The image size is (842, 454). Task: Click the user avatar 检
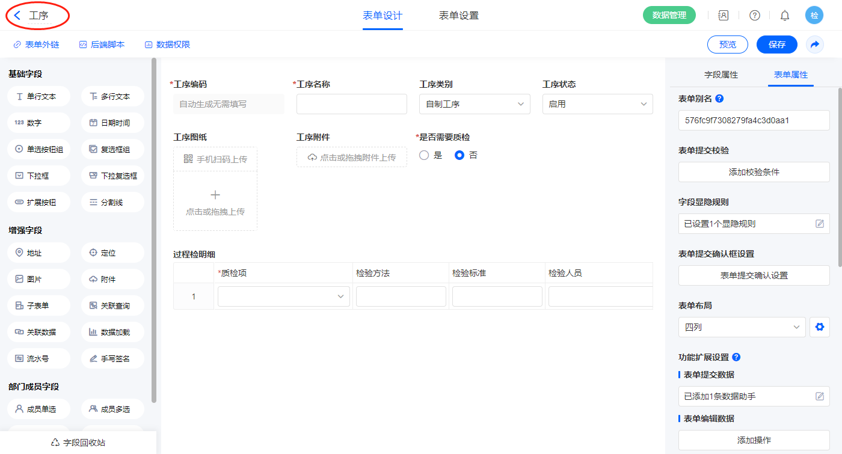(814, 16)
